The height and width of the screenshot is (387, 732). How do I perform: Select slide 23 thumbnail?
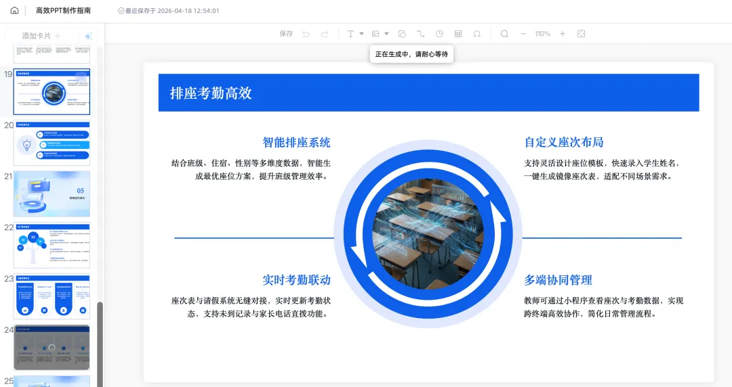pos(52,296)
